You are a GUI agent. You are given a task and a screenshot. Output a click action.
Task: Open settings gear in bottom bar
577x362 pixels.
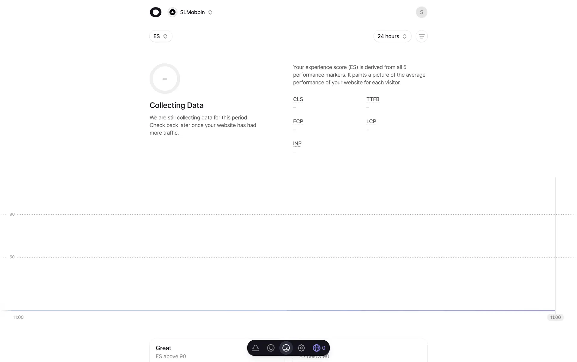coord(301,348)
